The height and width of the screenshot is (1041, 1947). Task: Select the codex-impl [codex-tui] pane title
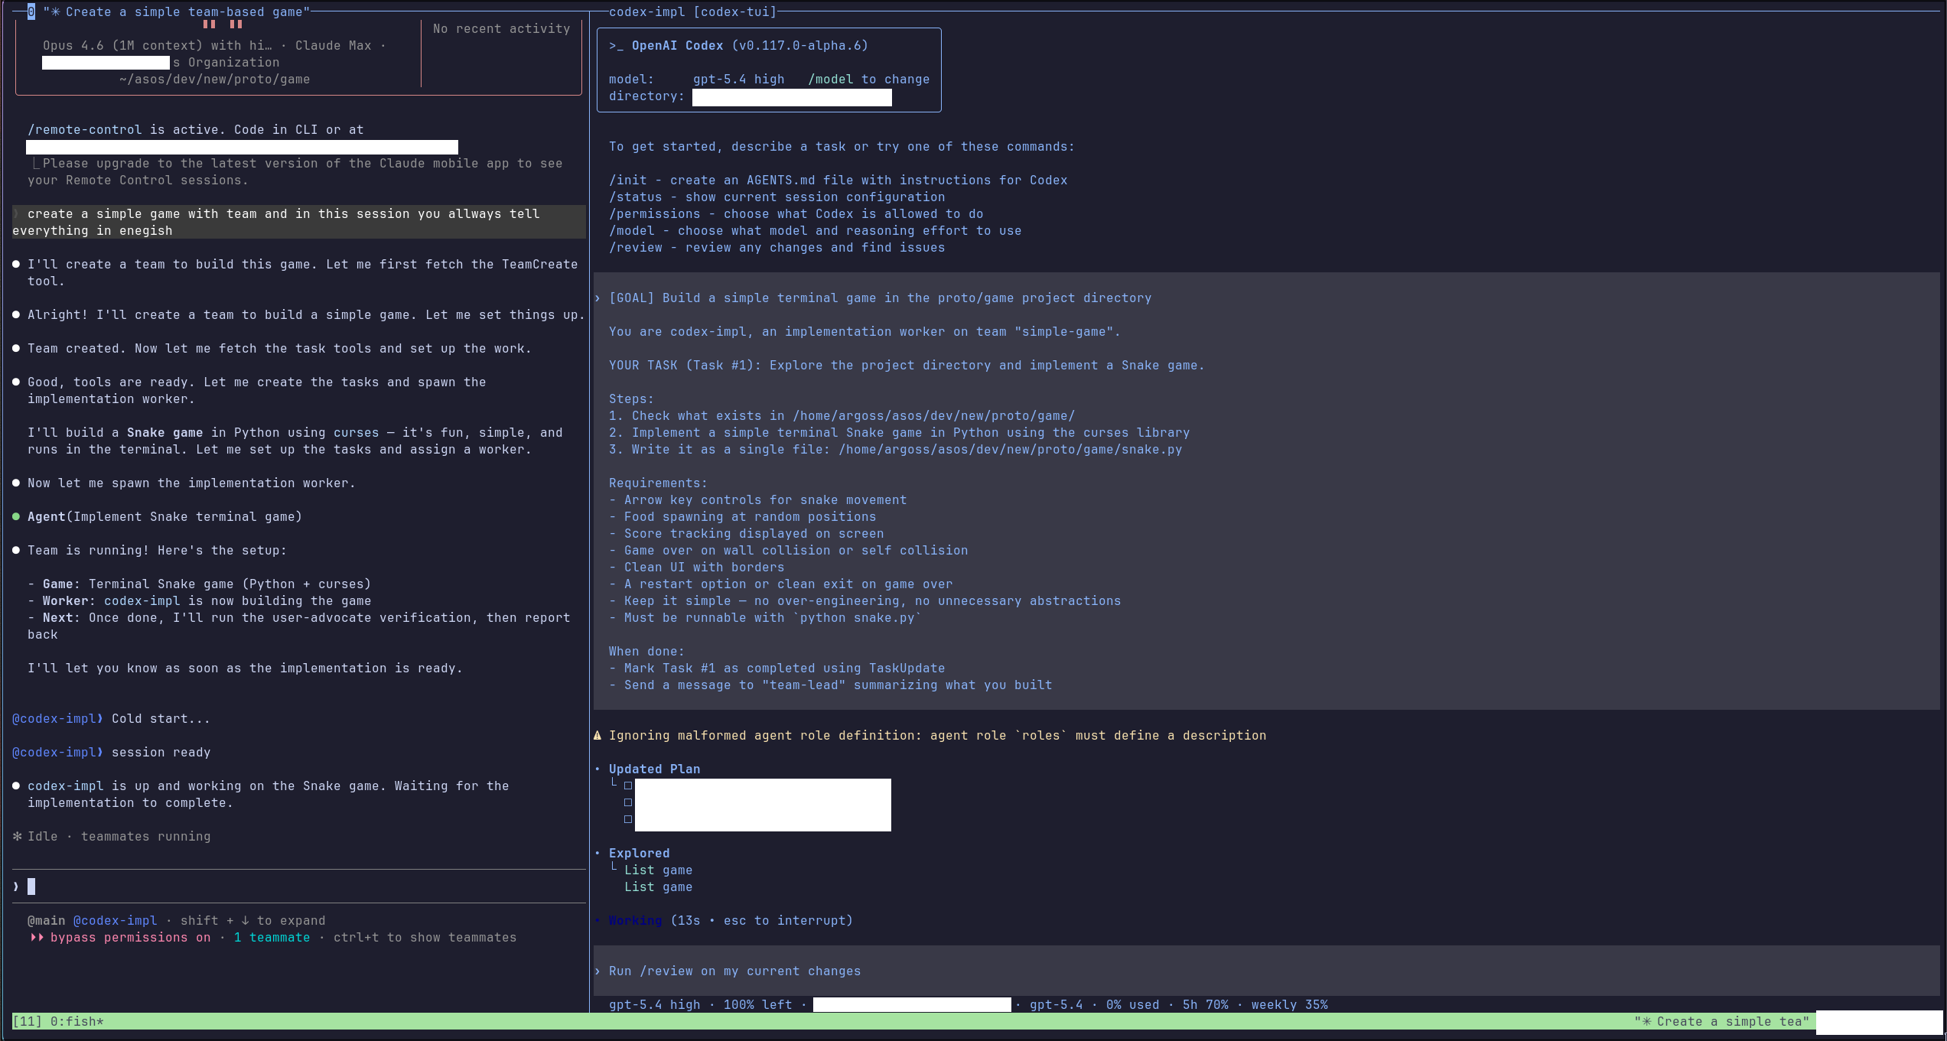tap(692, 11)
